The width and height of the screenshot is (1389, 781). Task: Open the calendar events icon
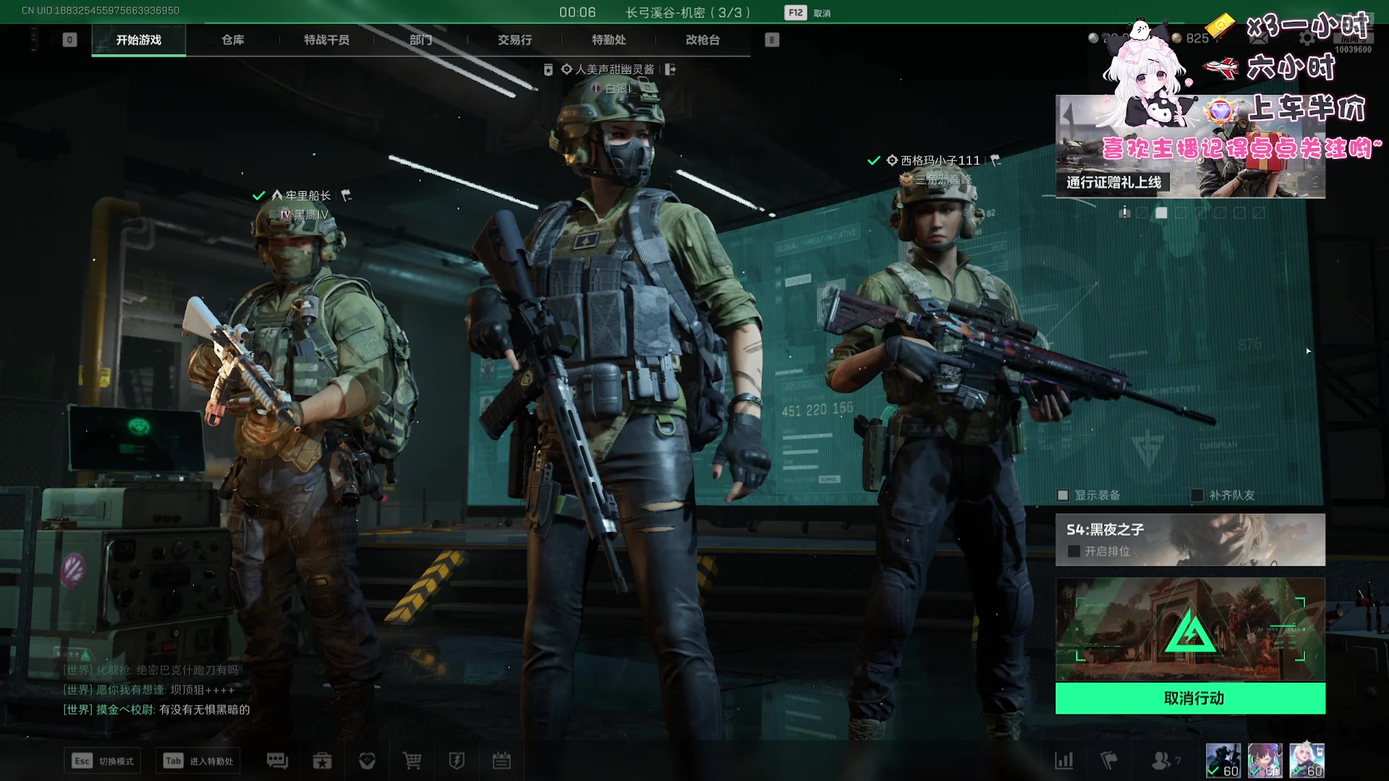point(501,761)
